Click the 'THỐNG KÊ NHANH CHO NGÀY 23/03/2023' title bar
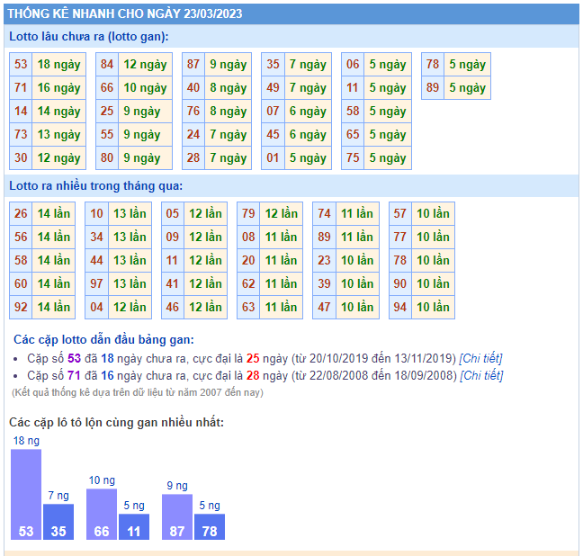This screenshot has height=556, width=583. 126,13
